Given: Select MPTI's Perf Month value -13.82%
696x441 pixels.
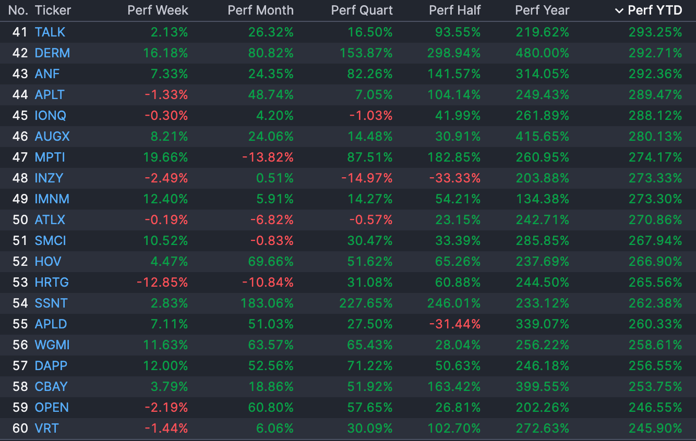Looking at the screenshot, I should tap(268, 157).
